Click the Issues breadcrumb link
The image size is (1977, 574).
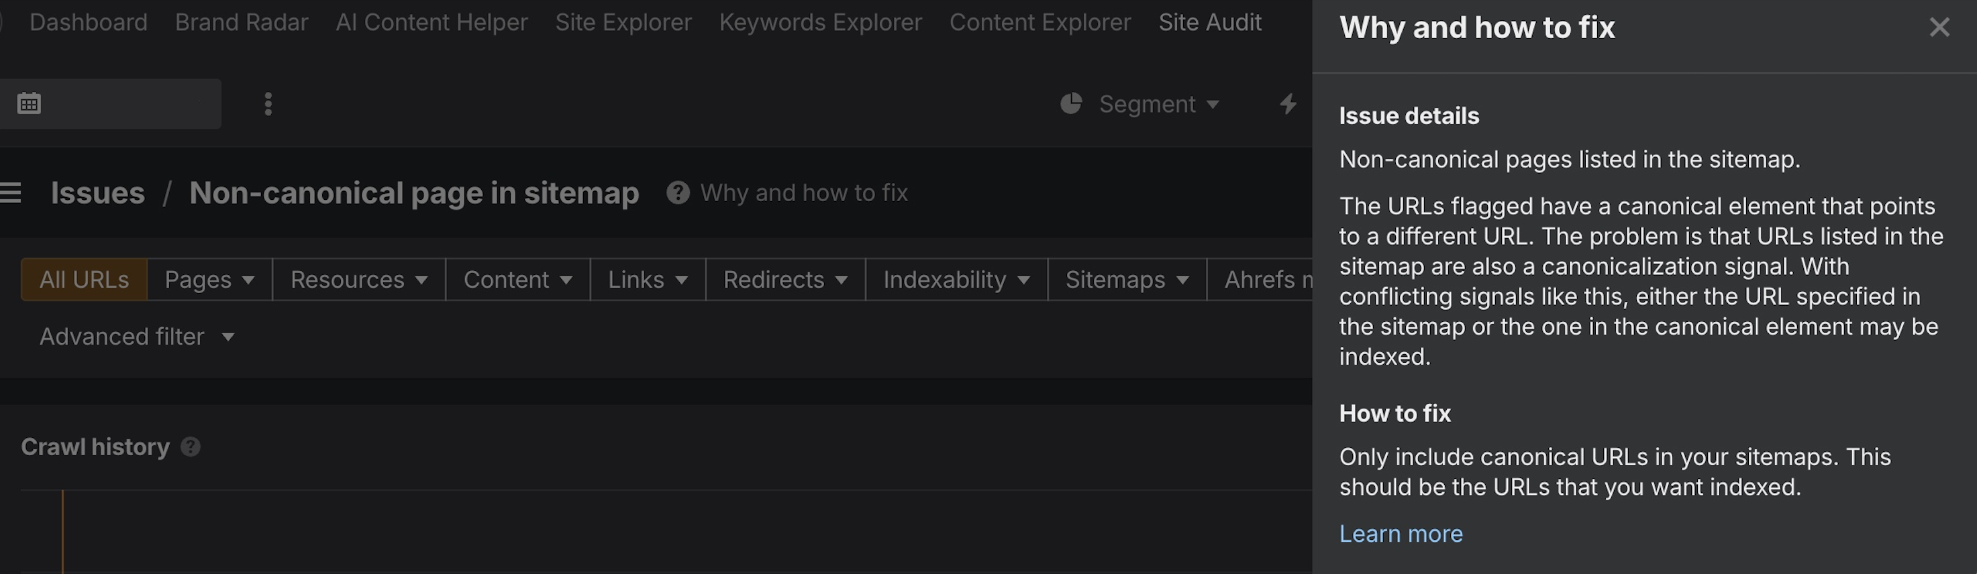tap(97, 192)
